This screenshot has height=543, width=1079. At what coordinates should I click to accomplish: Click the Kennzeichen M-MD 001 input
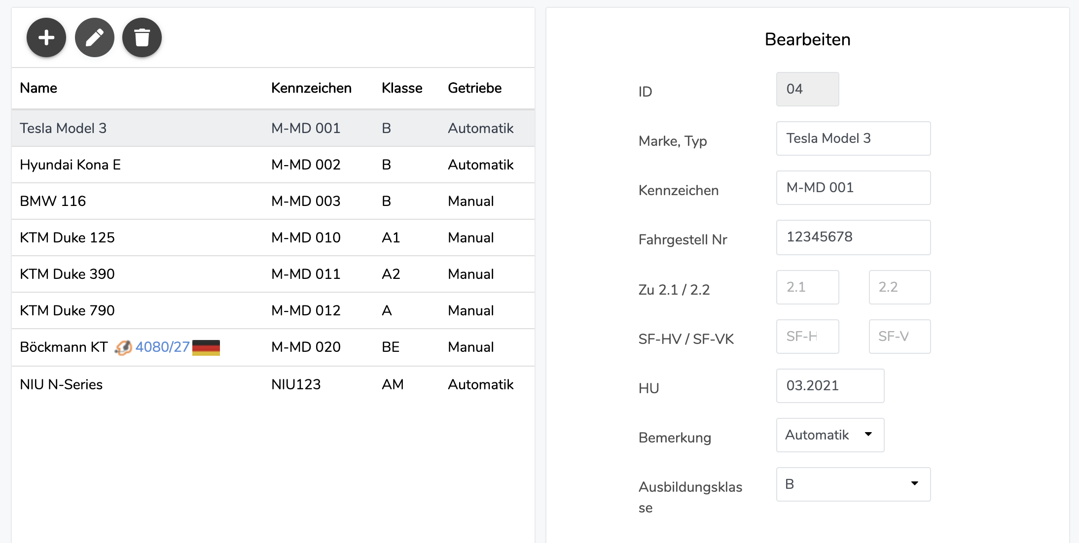click(x=853, y=188)
